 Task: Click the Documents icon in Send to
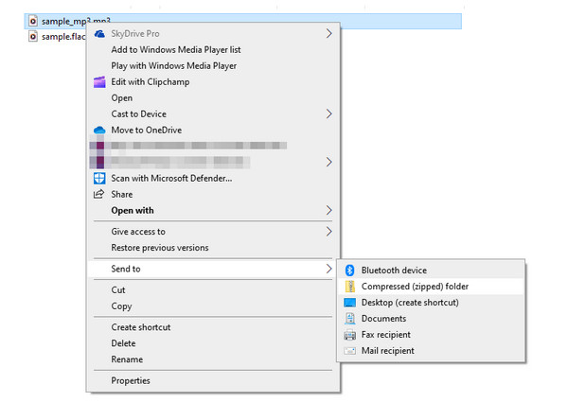(350, 319)
